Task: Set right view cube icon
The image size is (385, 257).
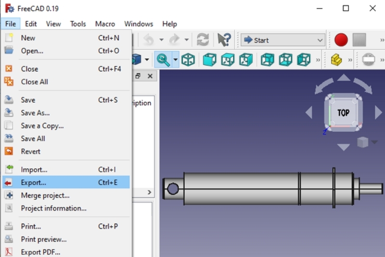Action: [246, 59]
